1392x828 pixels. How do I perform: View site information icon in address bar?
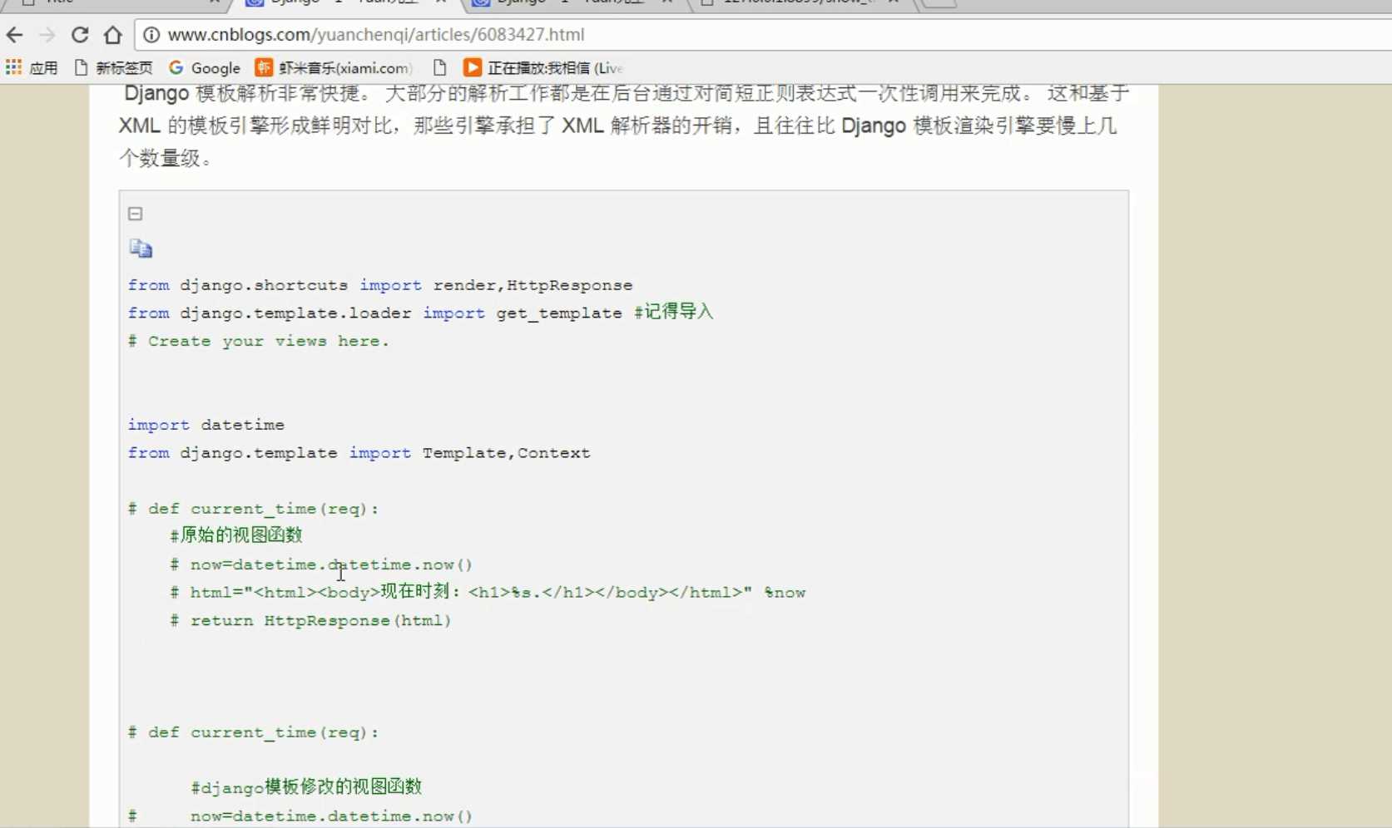pyautogui.click(x=151, y=35)
